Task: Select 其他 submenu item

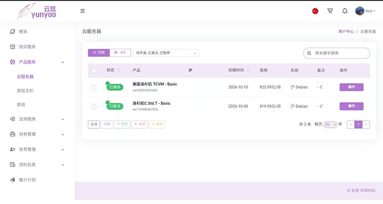Action: coord(21,105)
